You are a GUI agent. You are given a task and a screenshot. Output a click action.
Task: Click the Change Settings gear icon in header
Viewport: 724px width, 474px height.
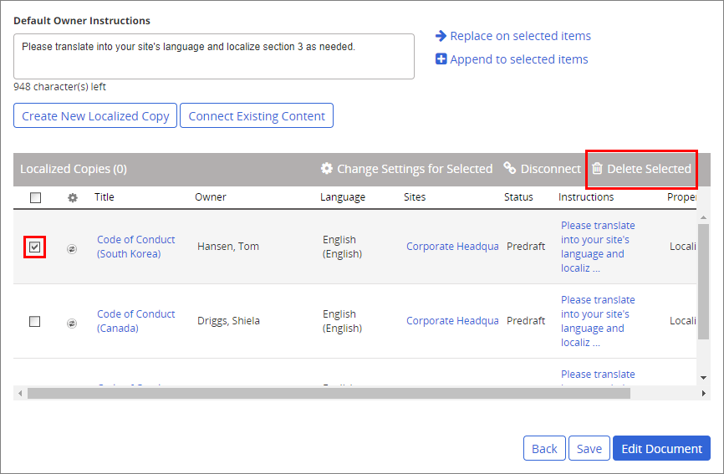(327, 169)
